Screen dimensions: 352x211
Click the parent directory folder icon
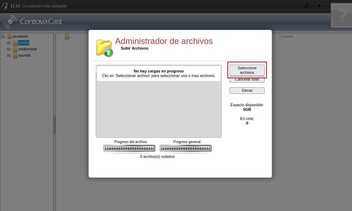(67, 37)
